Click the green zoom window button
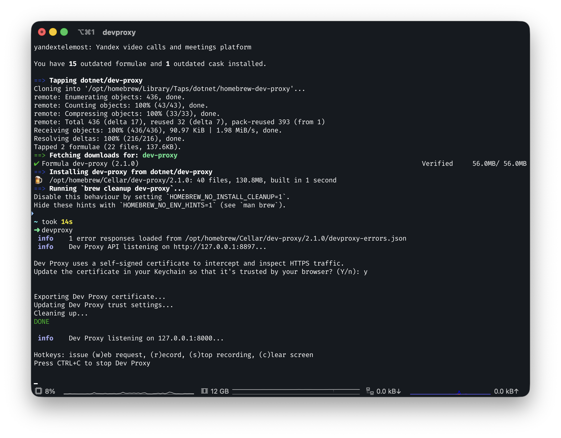The image size is (561, 438). [x=64, y=32]
